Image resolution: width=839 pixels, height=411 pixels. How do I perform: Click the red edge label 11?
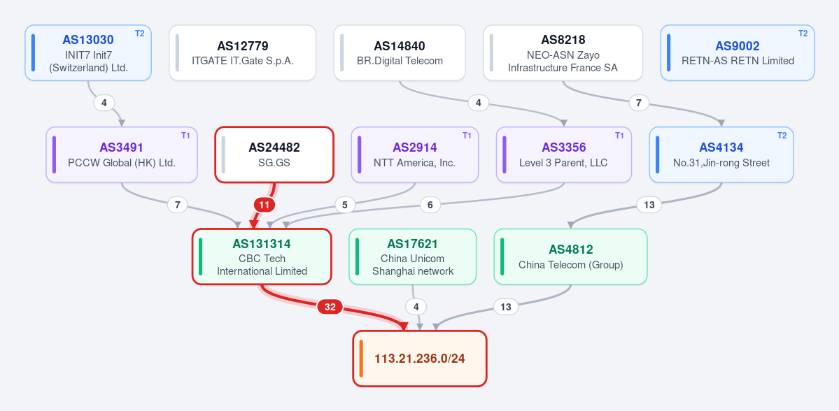click(x=264, y=205)
